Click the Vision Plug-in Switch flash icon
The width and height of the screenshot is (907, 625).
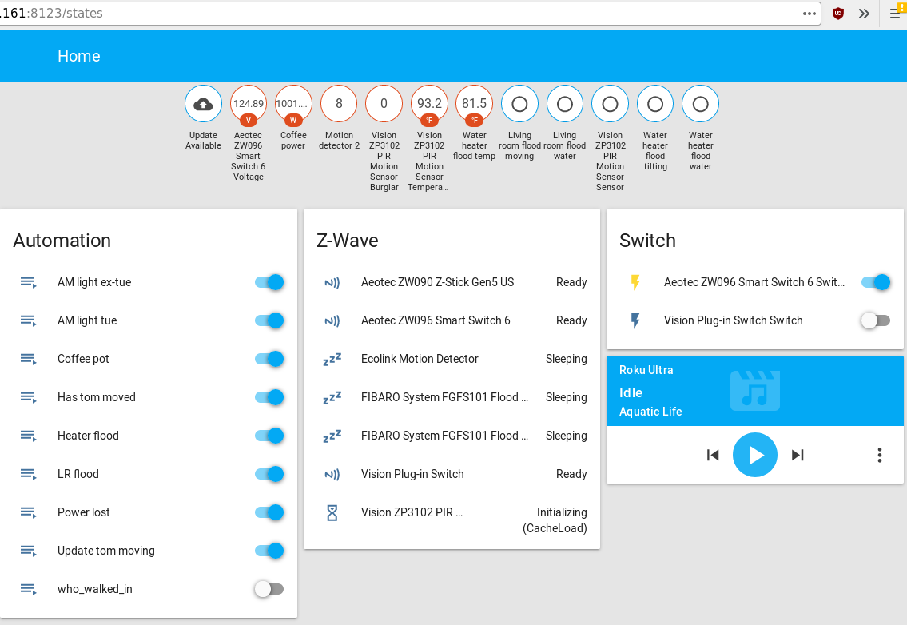click(635, 320)
